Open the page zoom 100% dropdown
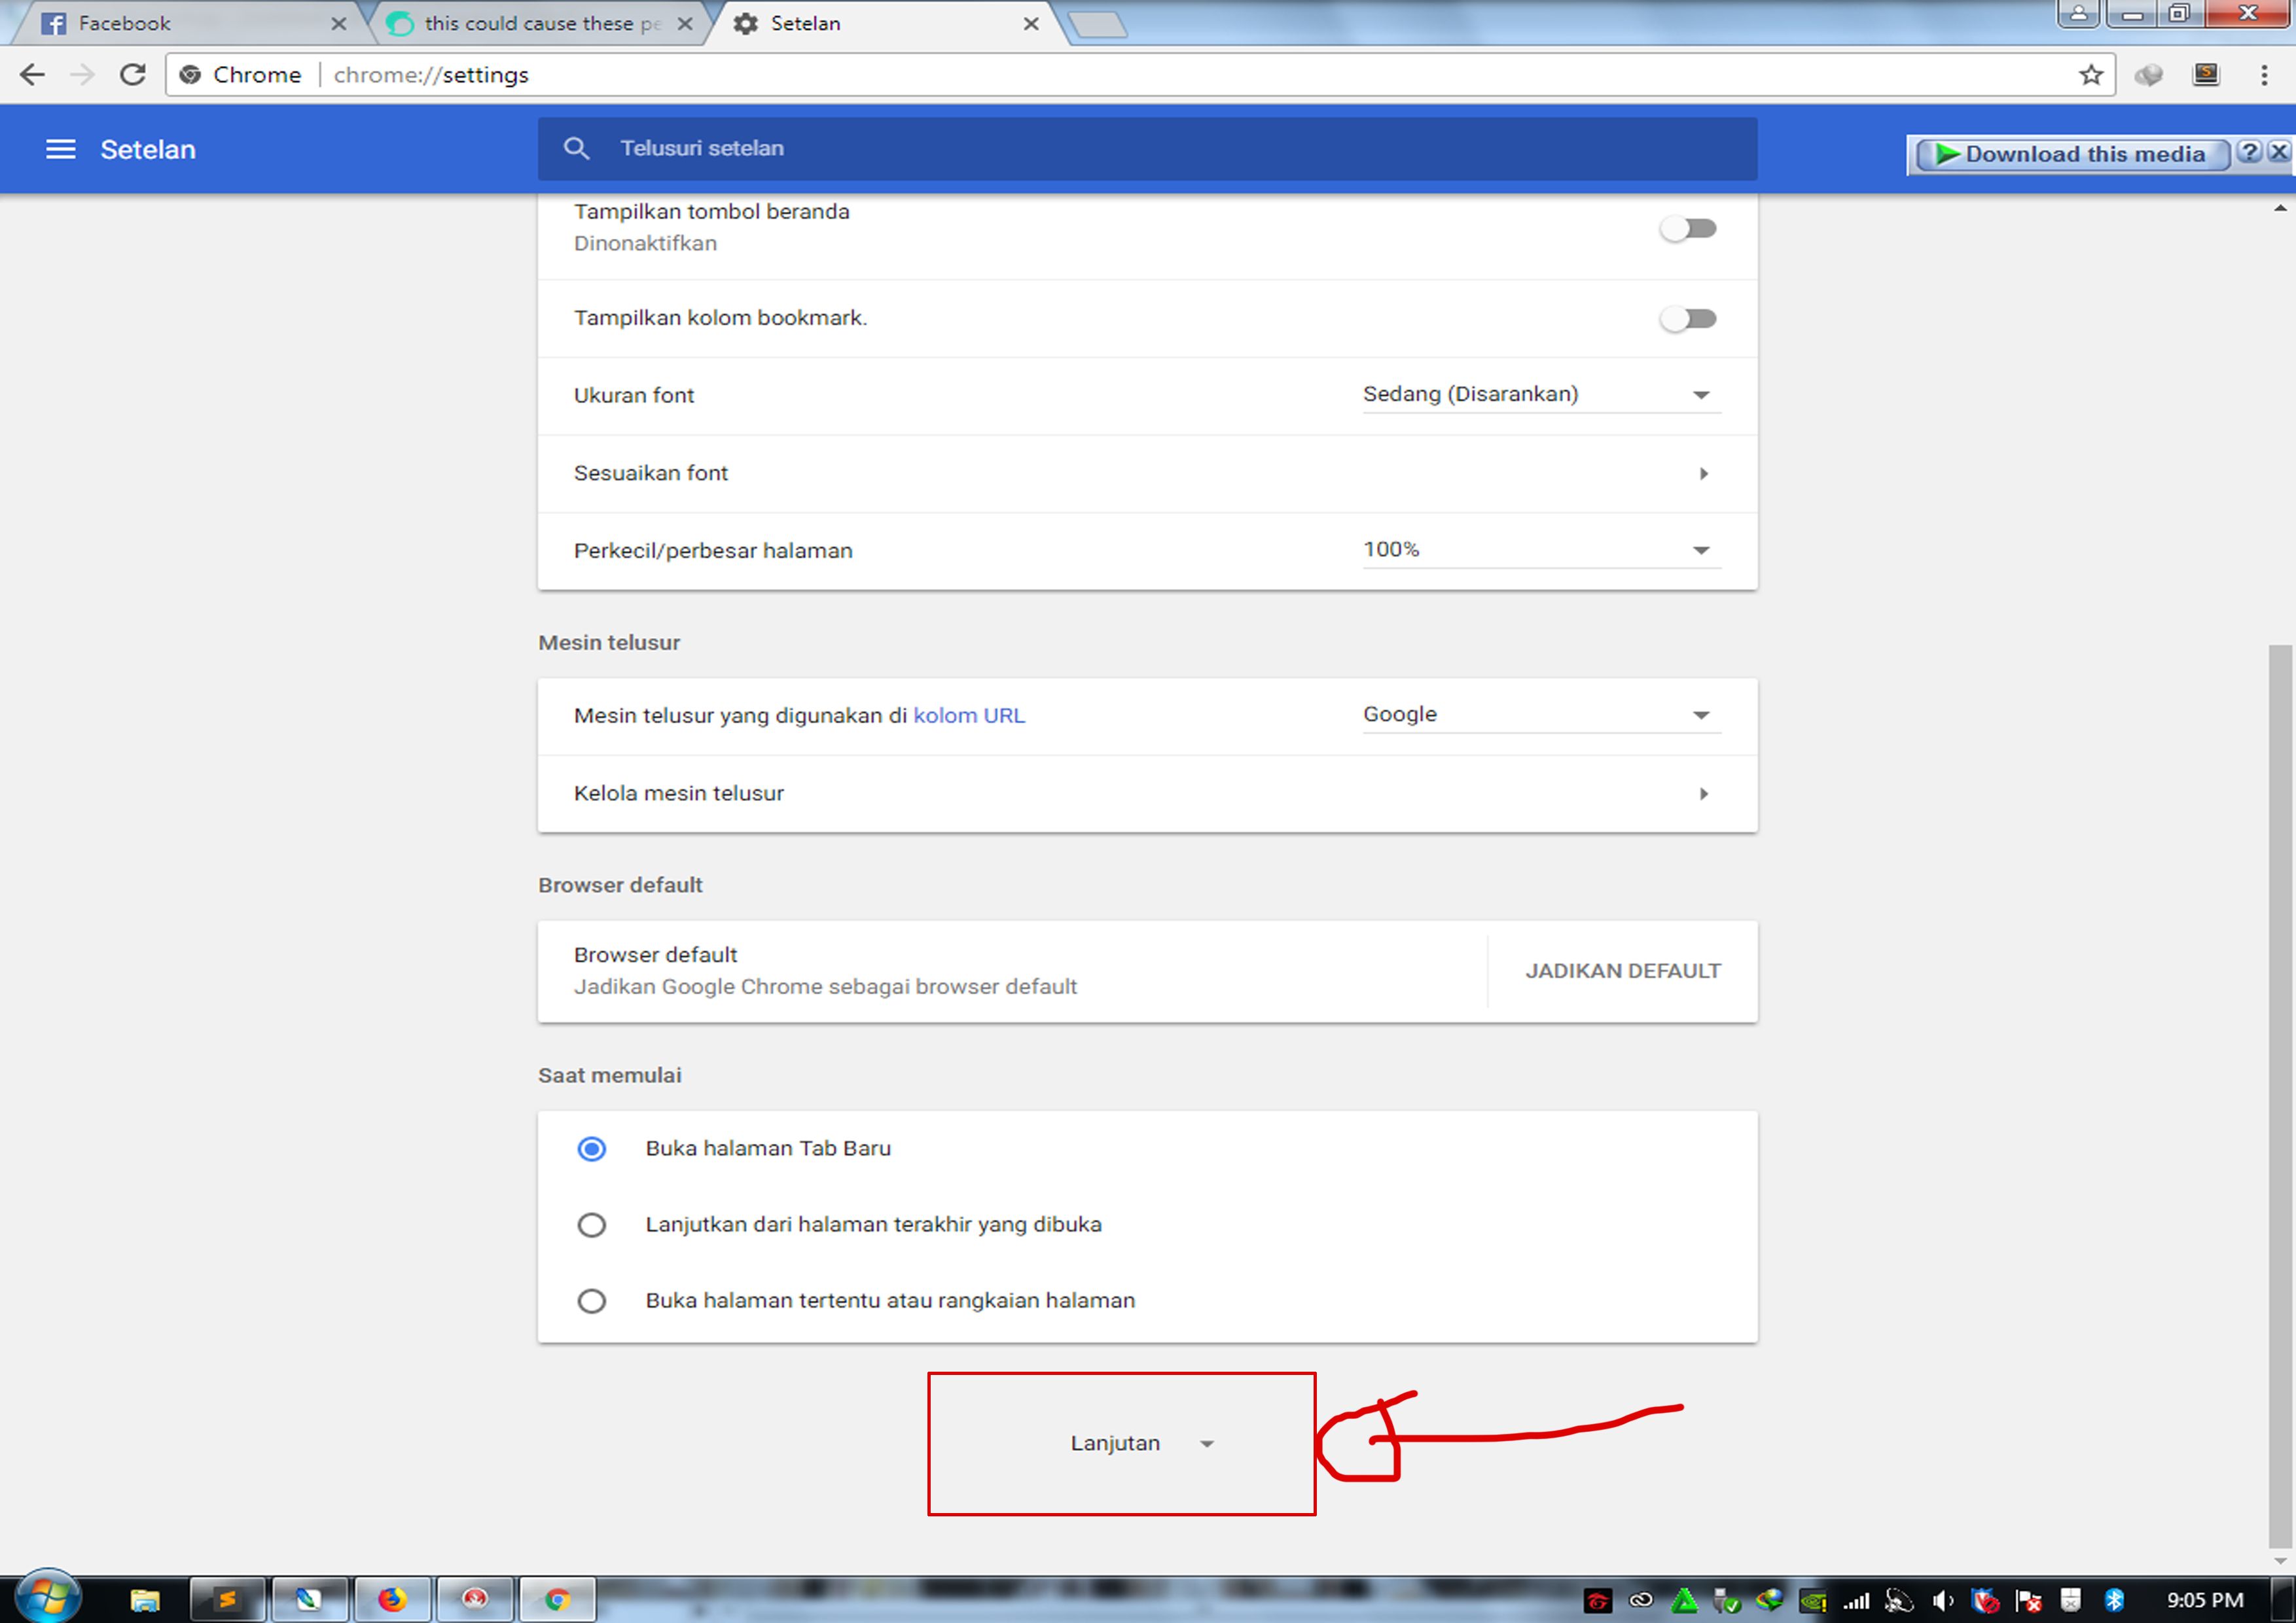This screenshot has height=1623, width=2296. coord(1540,550)
